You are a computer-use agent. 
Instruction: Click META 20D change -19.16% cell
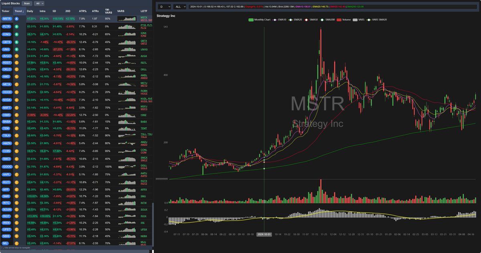pyautogui.click(x=70, y=84)
